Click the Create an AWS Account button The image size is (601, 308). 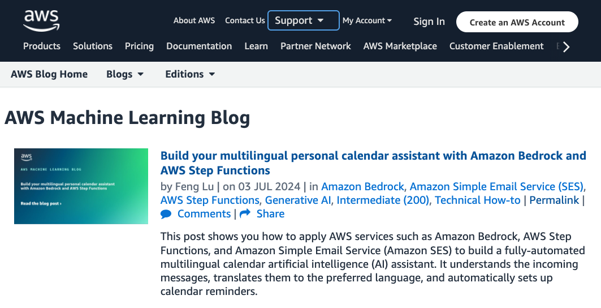tap(517, 23)
